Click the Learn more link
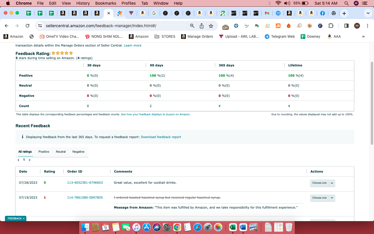Screen dimensions: 374x234 (x=133, y=45)
